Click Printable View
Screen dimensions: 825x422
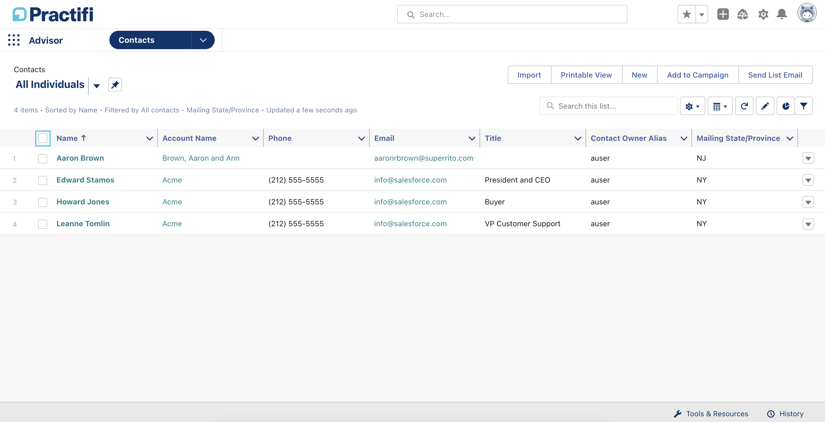pos(586,75)
